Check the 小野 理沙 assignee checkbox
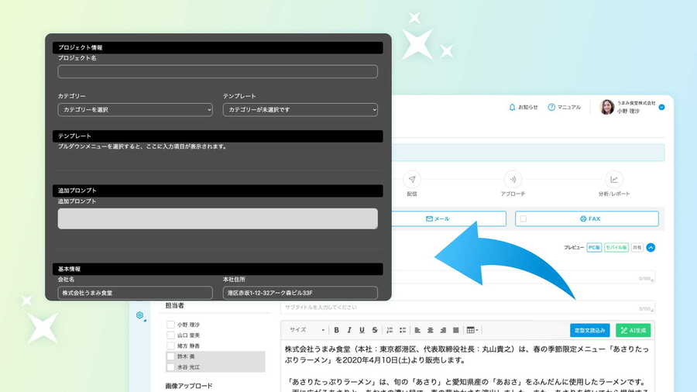Screen dimensions: 697x392 170,325
